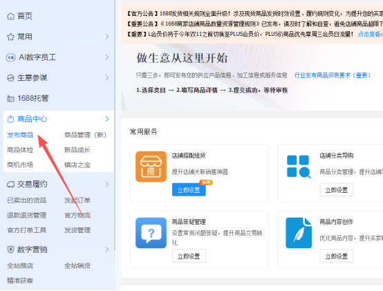
Task: Select 生意参谋 in the sidebar
Action: (32, 78)
